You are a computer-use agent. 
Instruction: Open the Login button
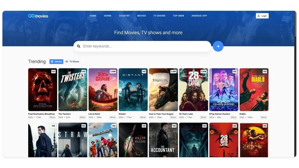point(262,16)
